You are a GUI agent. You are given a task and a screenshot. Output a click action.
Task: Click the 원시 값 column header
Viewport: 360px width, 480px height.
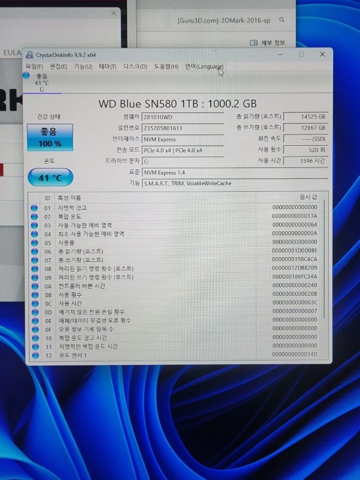point(309,197)
